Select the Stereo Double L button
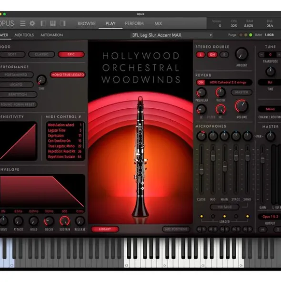Viewport: 281px width, 282px height. pos(201,55)
